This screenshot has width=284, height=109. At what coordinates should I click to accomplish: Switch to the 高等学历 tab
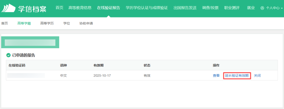[47, 24]
